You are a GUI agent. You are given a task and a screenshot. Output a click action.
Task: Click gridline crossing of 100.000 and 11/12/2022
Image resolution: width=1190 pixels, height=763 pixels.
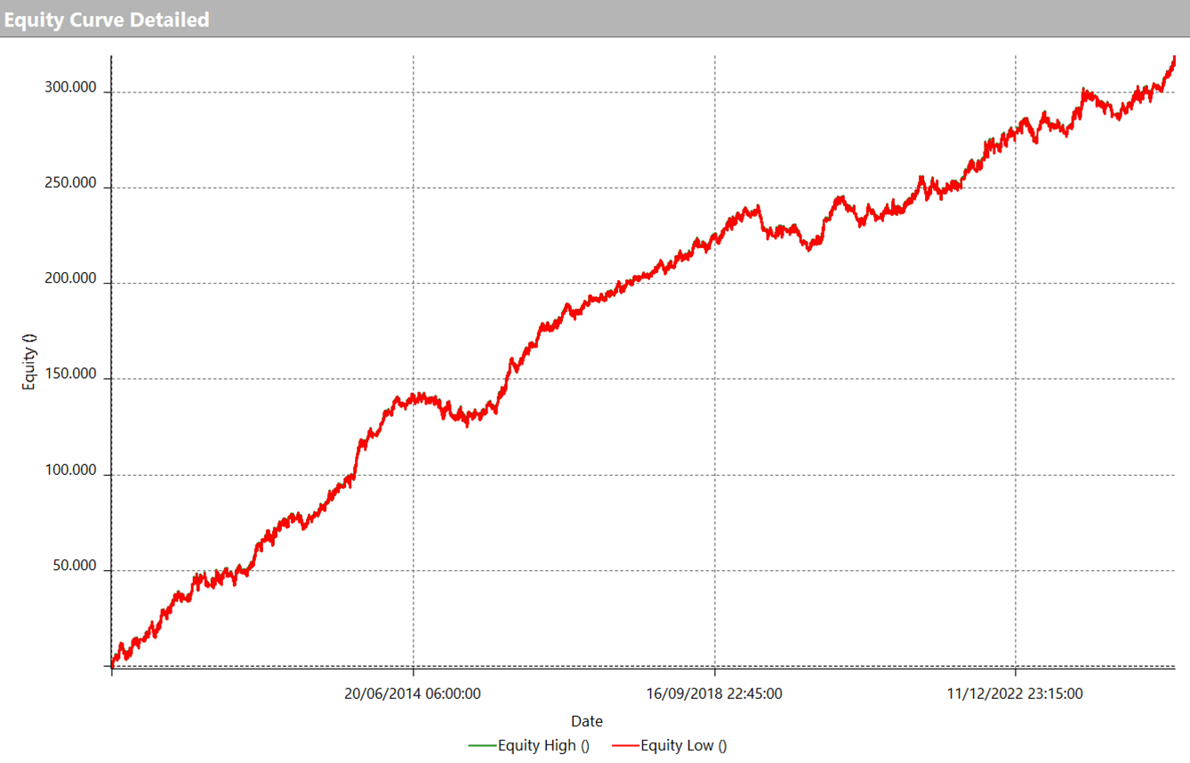click(x=1016, y=475)
